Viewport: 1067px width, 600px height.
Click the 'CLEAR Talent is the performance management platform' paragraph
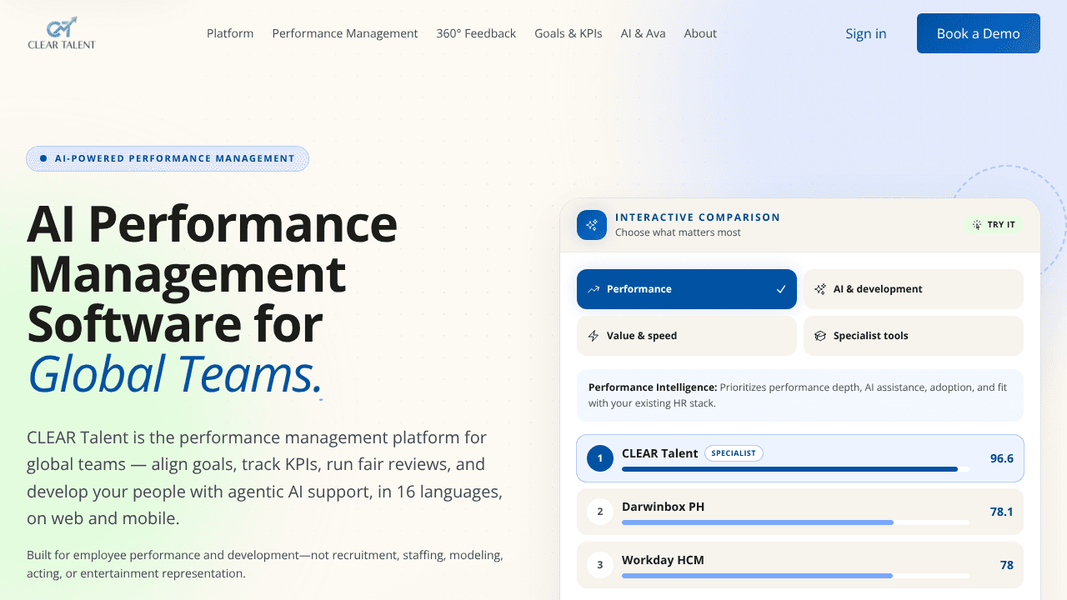click(265, 477)
